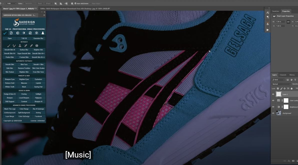Open the Character panel icon
Viewport: 298px width, 165px height.
tap(268, 13)
